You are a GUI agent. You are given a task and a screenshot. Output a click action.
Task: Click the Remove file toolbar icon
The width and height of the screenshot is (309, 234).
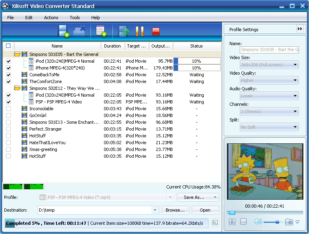pyautogui.click(x=80, y=31)
